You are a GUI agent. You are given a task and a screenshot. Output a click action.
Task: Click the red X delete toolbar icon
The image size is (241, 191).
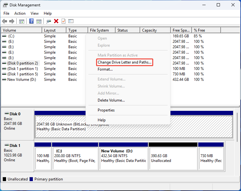[56, 21]
